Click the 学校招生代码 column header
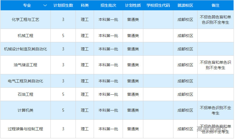Viewport: 235px width, 140px height. pos(158,6)
